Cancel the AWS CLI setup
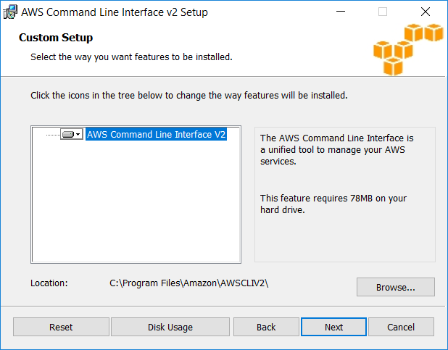The image size is (448, 350). 401,327
